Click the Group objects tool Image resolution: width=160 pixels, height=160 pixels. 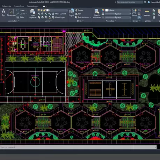(x=134, y=13)
